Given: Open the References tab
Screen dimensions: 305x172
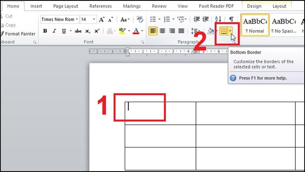Looking at the screenshot, I should (x=101, y=6).
